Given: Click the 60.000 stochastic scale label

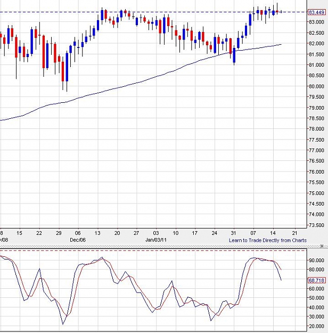Looking at the screenshot, I should click(x=316, y=289).
